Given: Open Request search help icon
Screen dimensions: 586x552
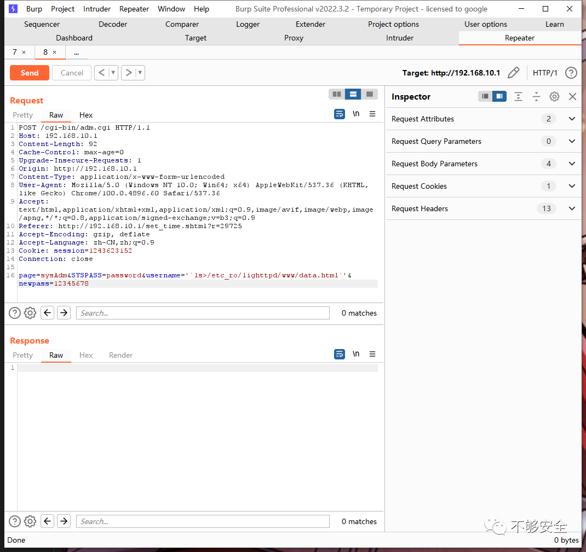Looking at the screenshot, I should pos(15,313).
